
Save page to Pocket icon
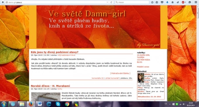(x=162, y=2)
